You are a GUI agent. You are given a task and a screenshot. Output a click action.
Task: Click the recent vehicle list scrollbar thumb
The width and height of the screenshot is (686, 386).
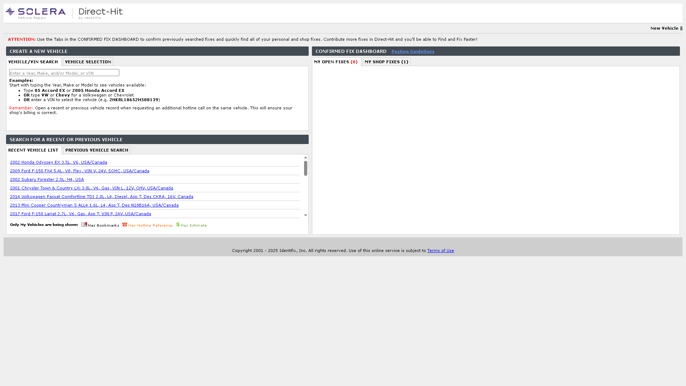point(305,168)
